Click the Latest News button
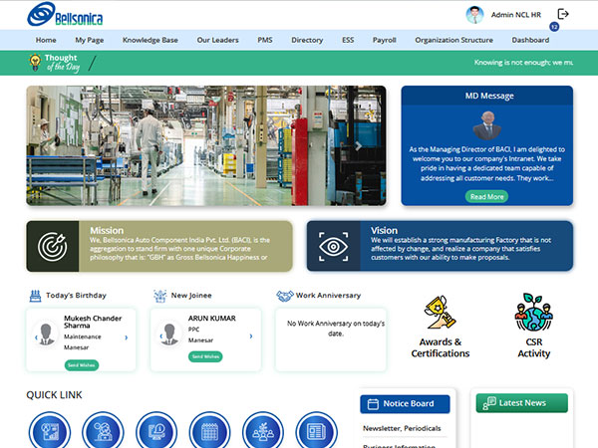 (522, 403)
